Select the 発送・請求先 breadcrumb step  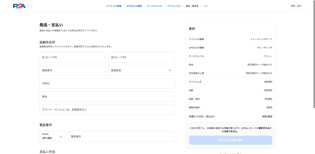[x=192, y=6]
